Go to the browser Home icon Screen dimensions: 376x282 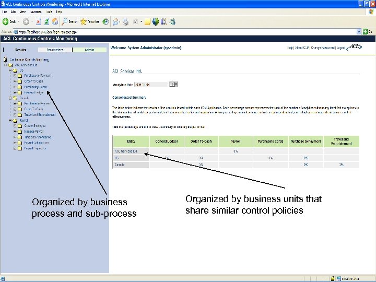click(x=55, y=21)
